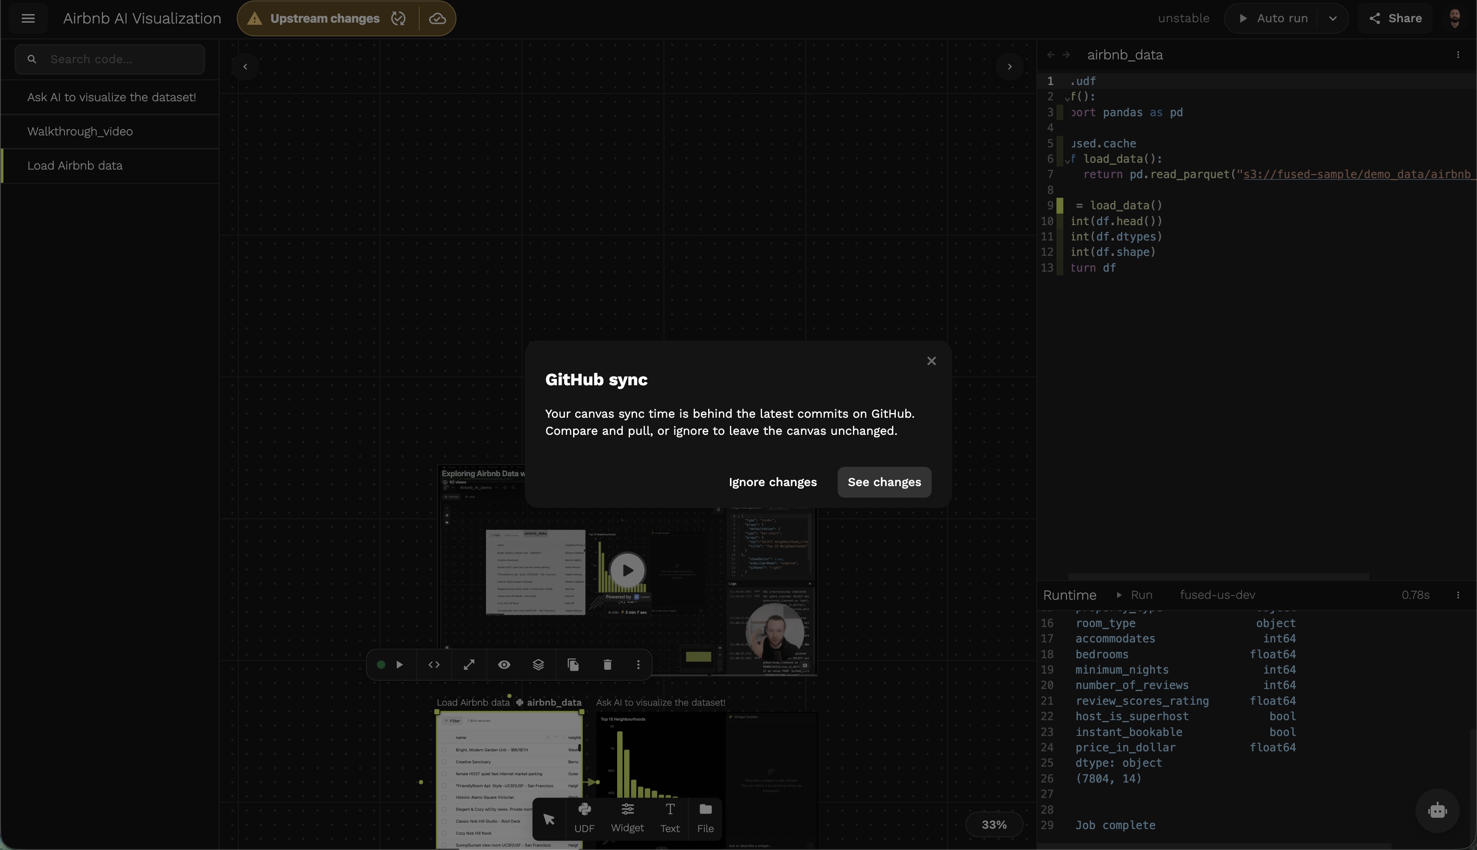Viewport: 1477px width, 850px height.
Task: Open airbnb_data editor more options menu
Action: pos(1458,55)
